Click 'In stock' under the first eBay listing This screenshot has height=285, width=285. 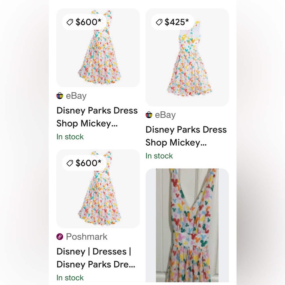pos(70,137)
